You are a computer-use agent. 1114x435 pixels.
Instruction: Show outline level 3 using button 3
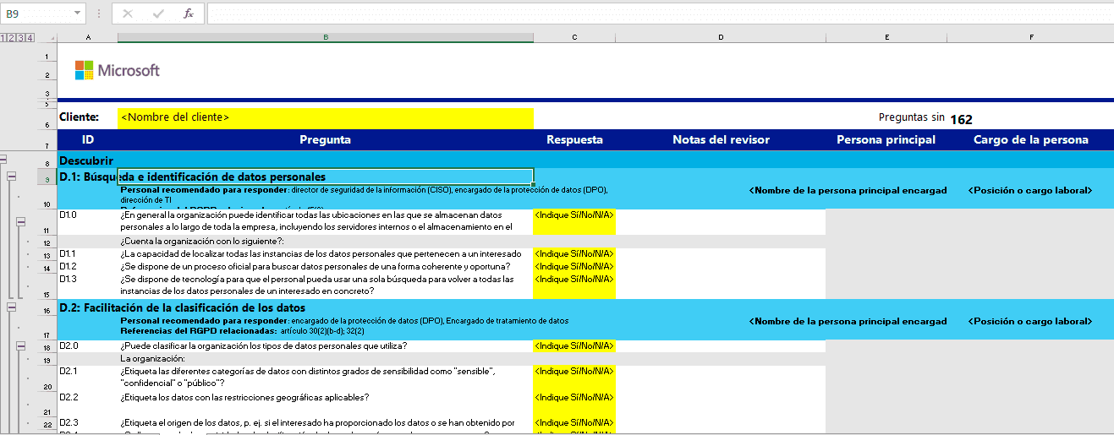[x=21, y=37]
